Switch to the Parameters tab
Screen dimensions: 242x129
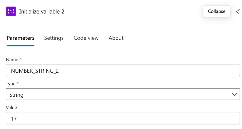tap(20, 38)
